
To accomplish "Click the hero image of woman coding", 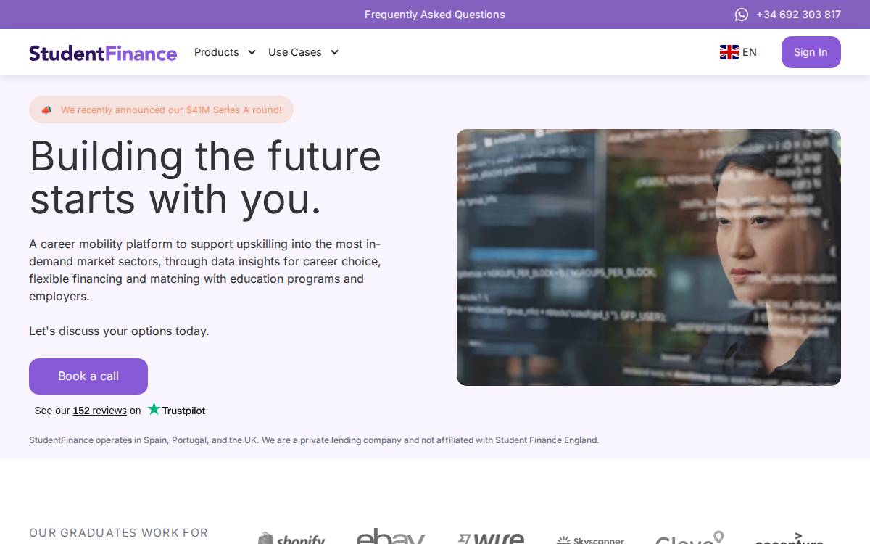I will pos(649,257).
